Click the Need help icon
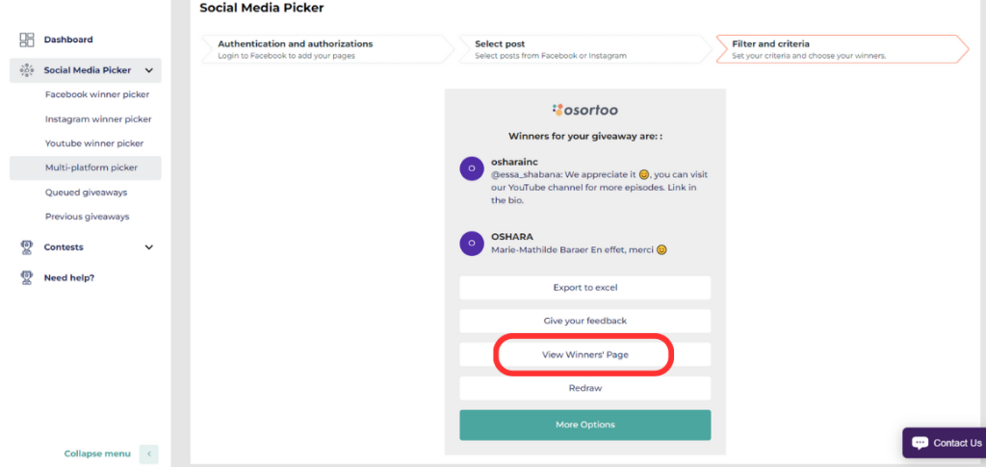The height and width of the screenshot is (467, 986). (27, 277)
